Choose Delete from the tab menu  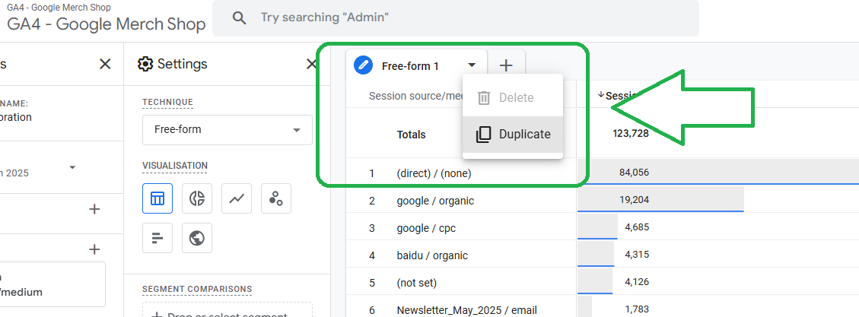coord(513,98)
